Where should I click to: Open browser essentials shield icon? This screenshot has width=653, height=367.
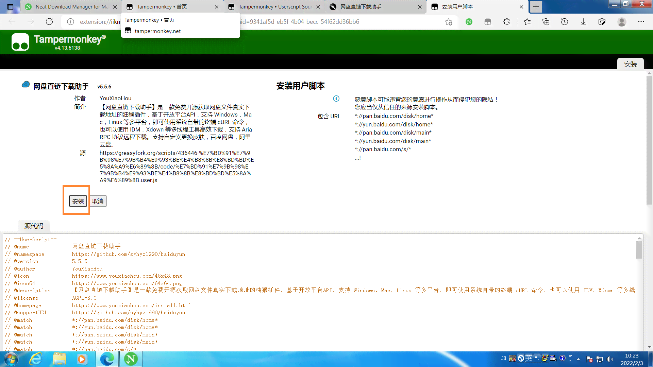pyautogui.click(x=602, y=22)
